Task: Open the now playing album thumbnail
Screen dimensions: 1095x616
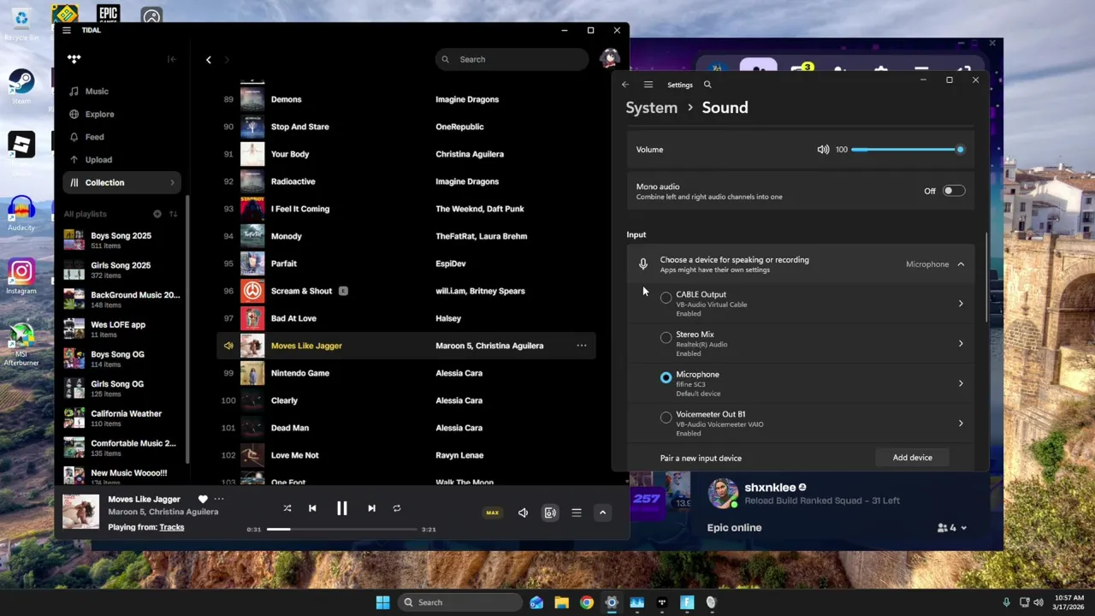Action: (80, 512)
